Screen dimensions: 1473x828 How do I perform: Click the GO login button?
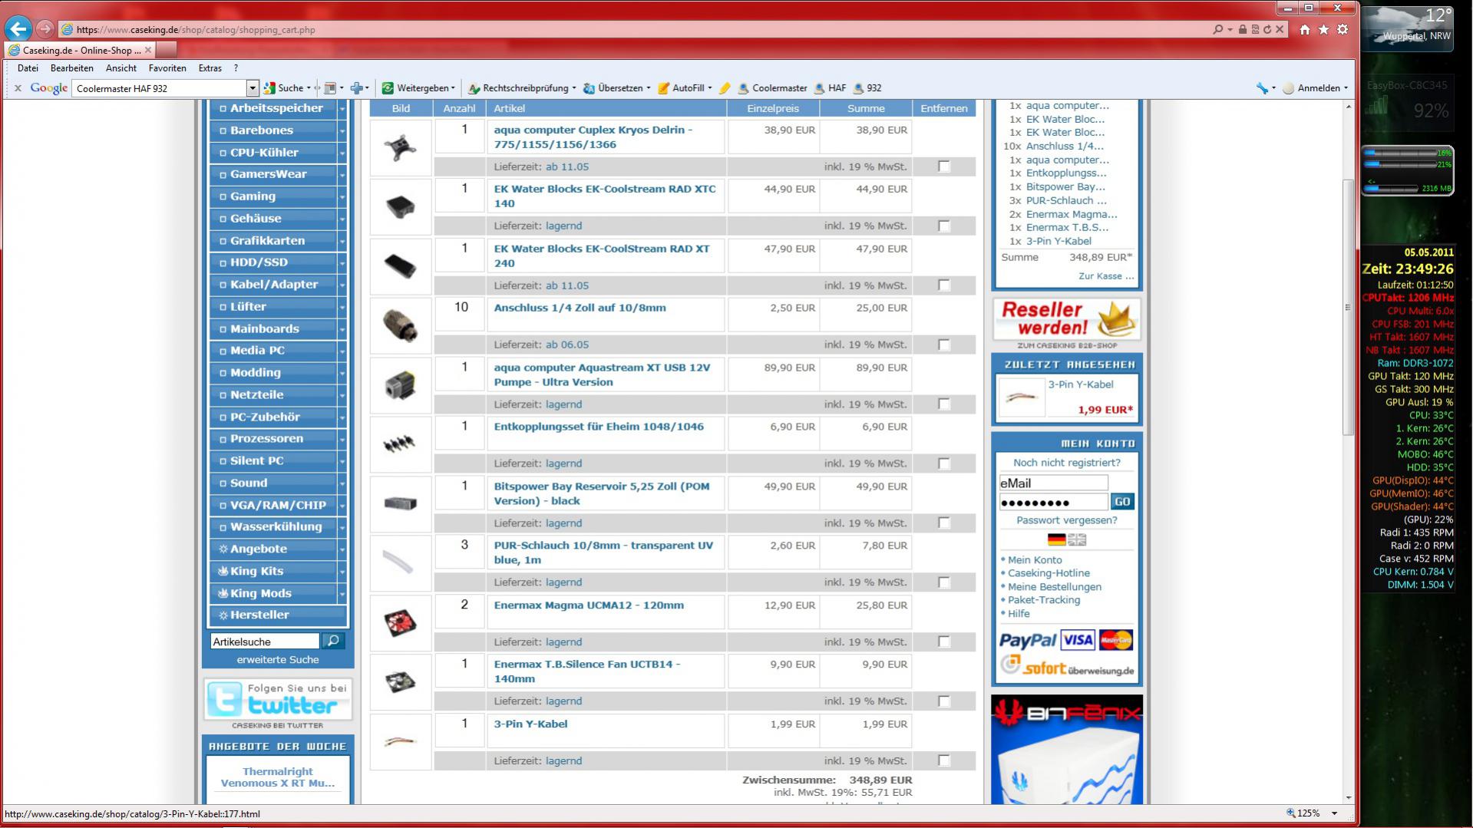(1122, 502)
